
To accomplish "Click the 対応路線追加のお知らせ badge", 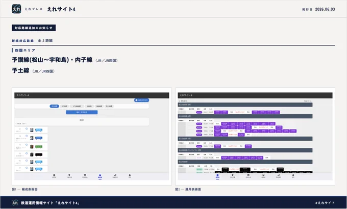I will (34, 28).
